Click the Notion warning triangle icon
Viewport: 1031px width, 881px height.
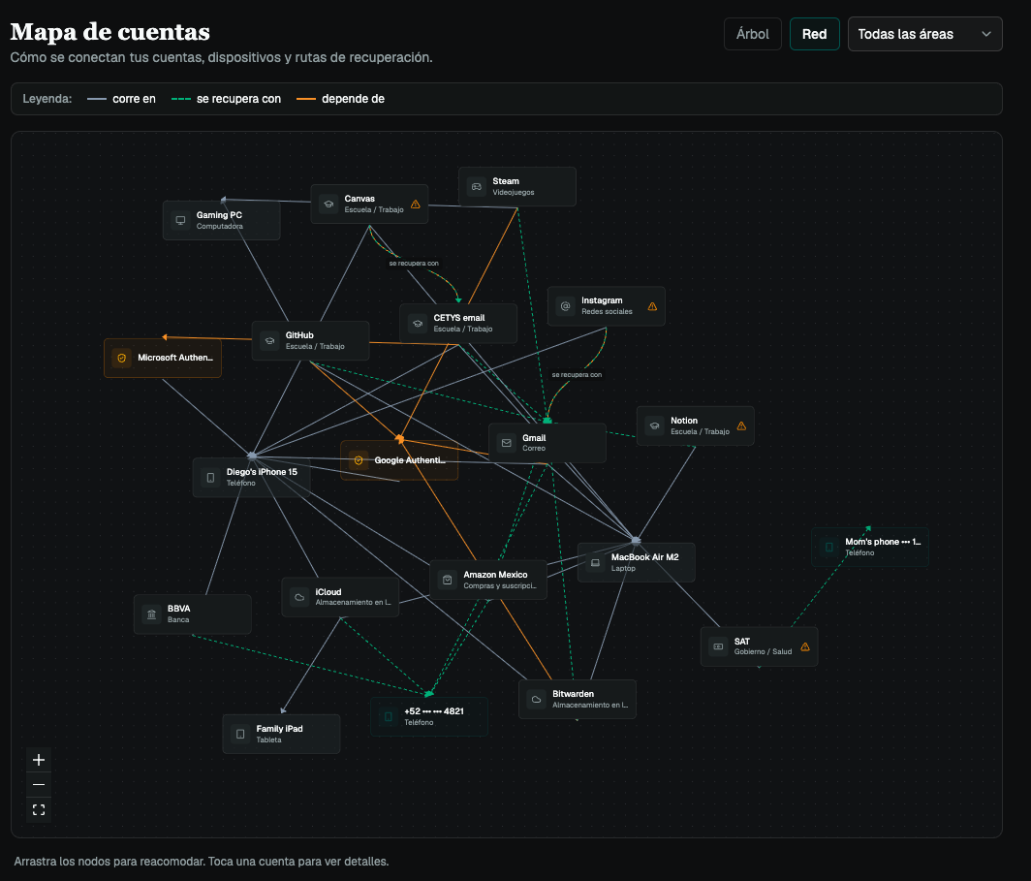(x=741, y=426)
